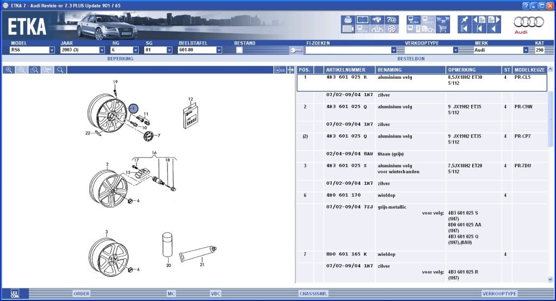The width and height of the screenshot is (556, 301).
Task: Click the single-bar left arrow icon
Action: click(479, 29)
